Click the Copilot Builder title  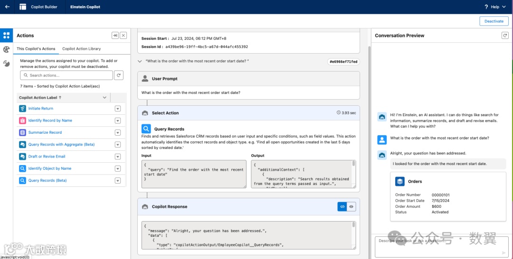click(44, 7)
